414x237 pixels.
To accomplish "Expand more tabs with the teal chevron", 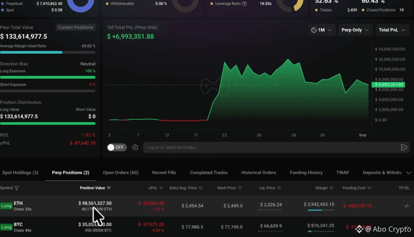I will tap(409, 173).
